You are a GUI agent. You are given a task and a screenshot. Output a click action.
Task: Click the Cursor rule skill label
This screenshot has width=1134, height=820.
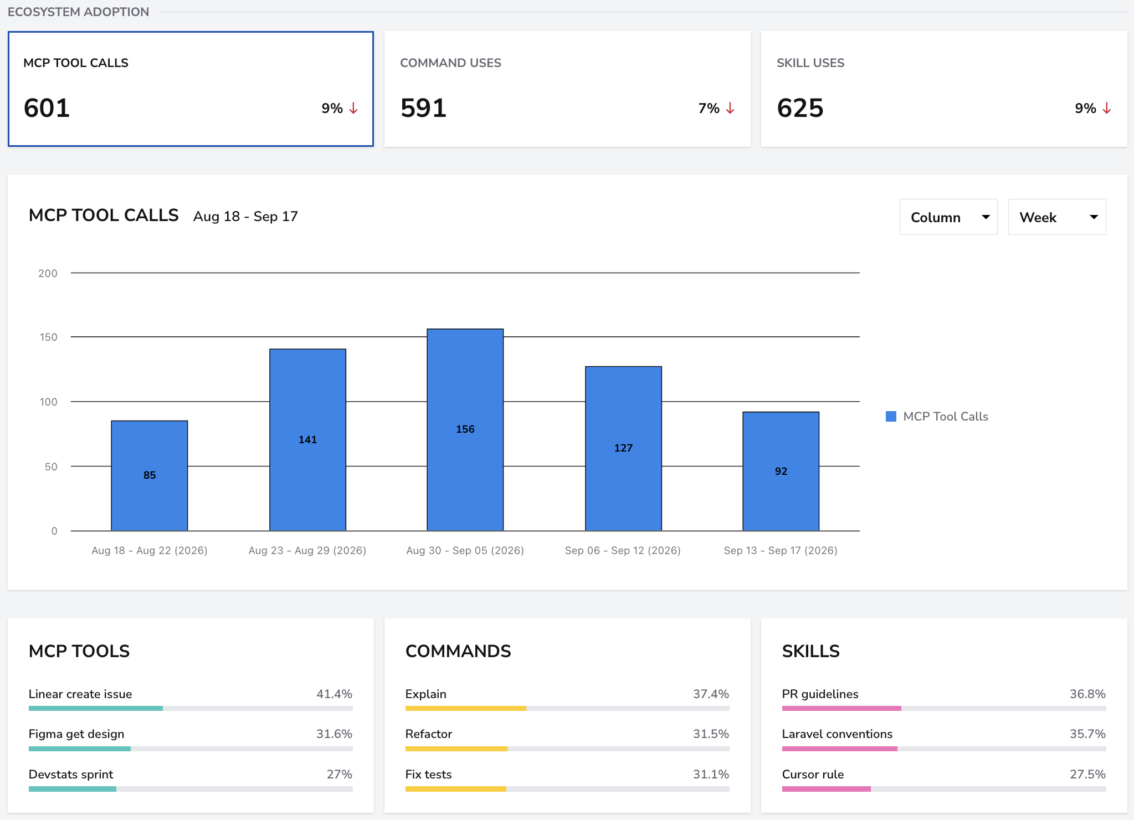point(813,775)
